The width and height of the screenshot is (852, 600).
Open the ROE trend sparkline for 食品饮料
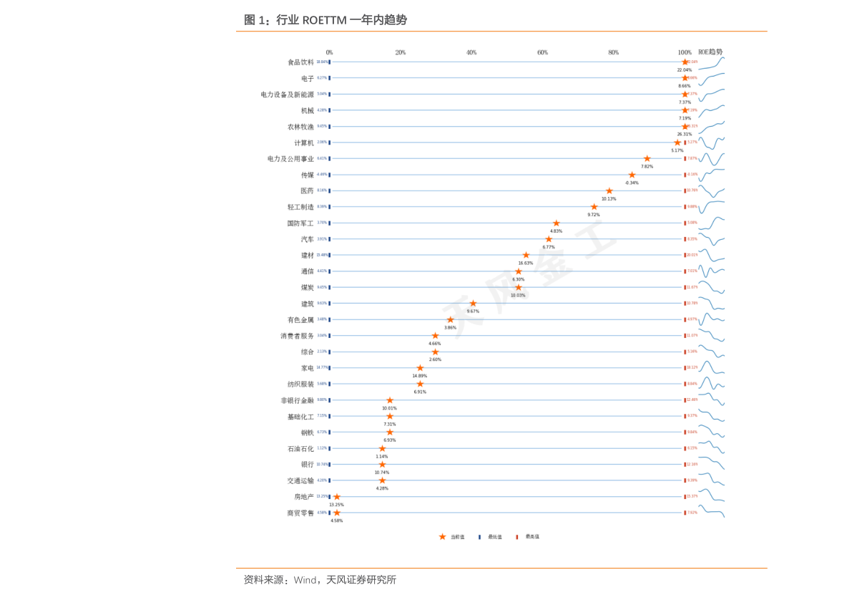711,63
